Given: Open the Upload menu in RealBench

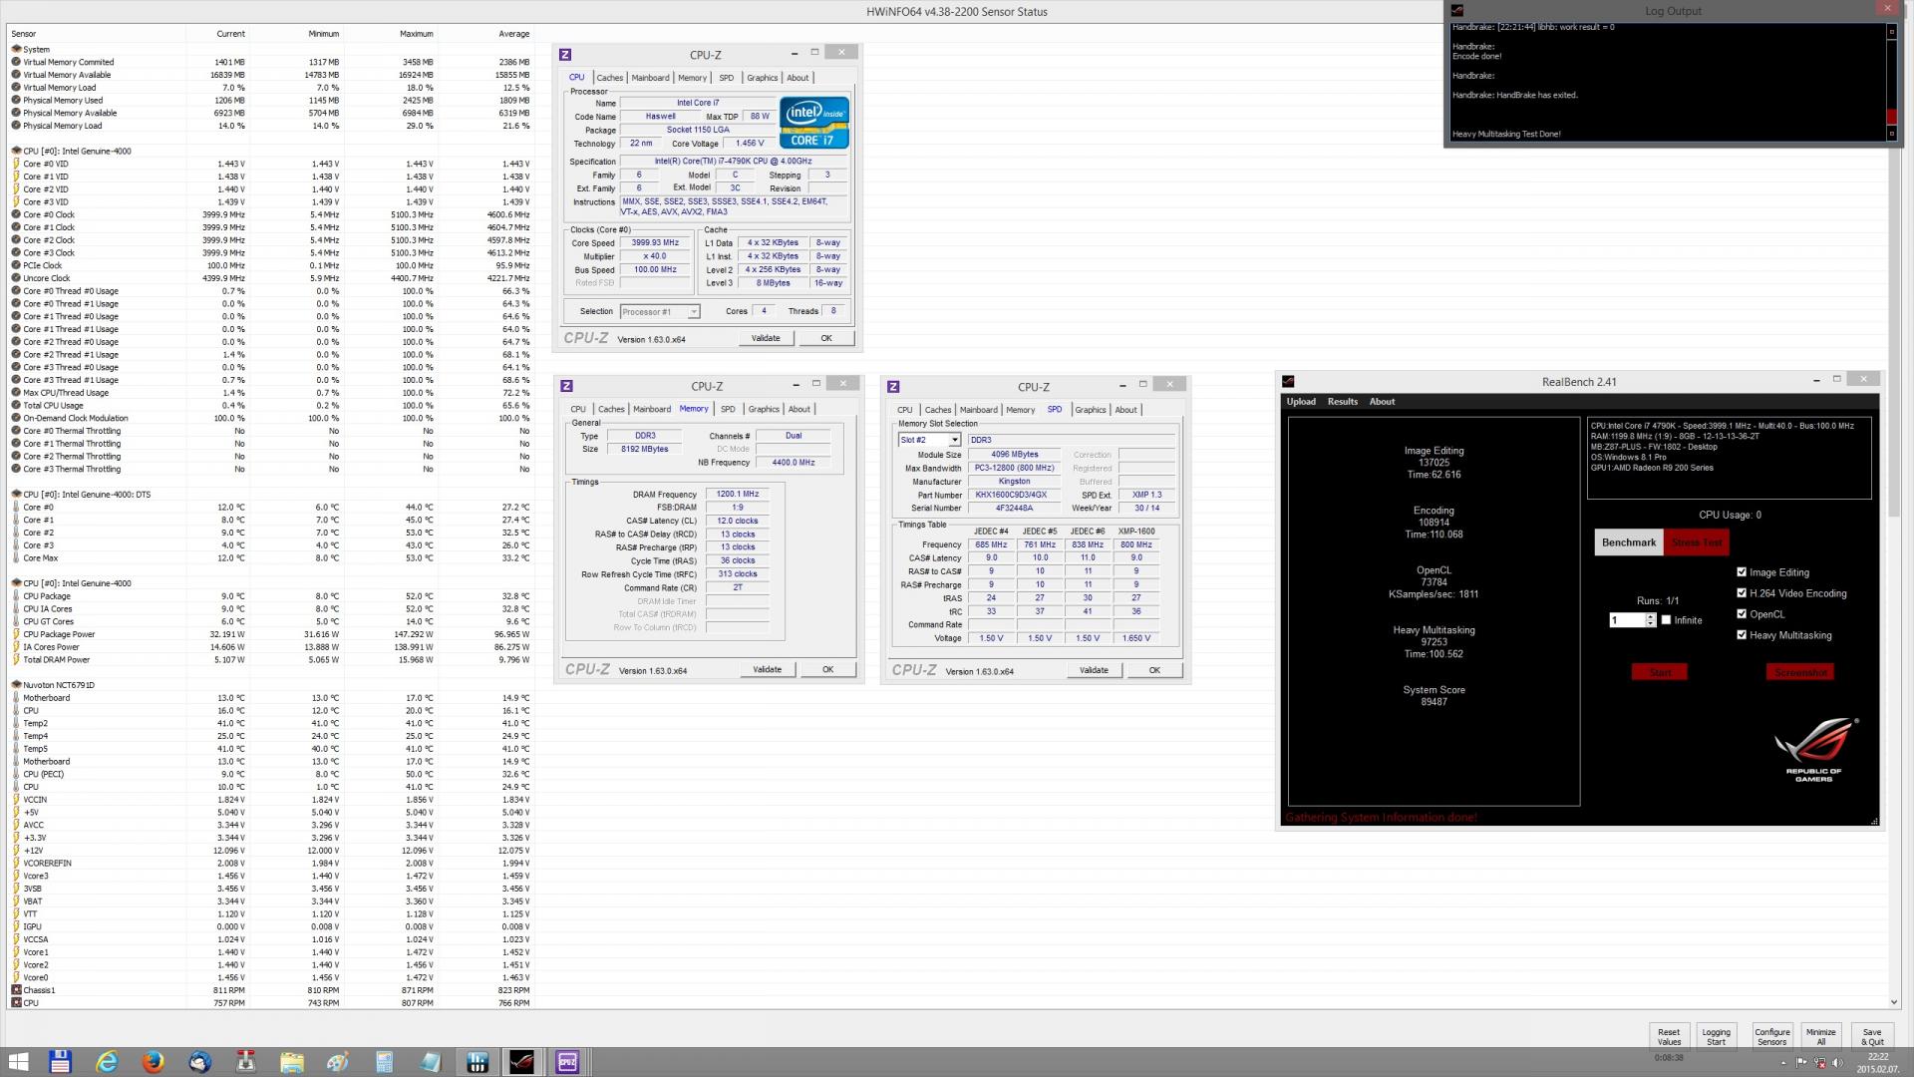Looking at the screenshot, I should click(x=1301, y=402).
